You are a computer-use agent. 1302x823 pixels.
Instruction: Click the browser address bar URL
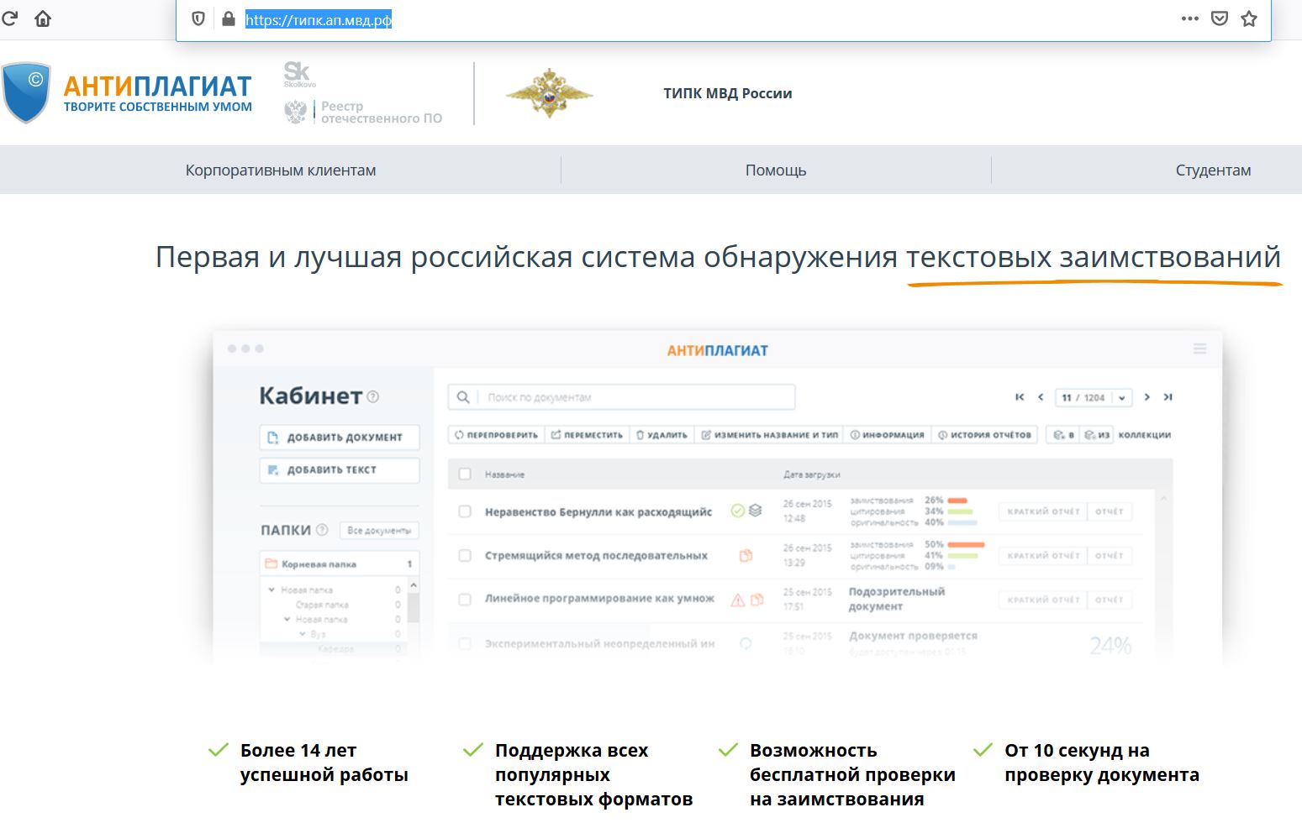click(319, 19)
